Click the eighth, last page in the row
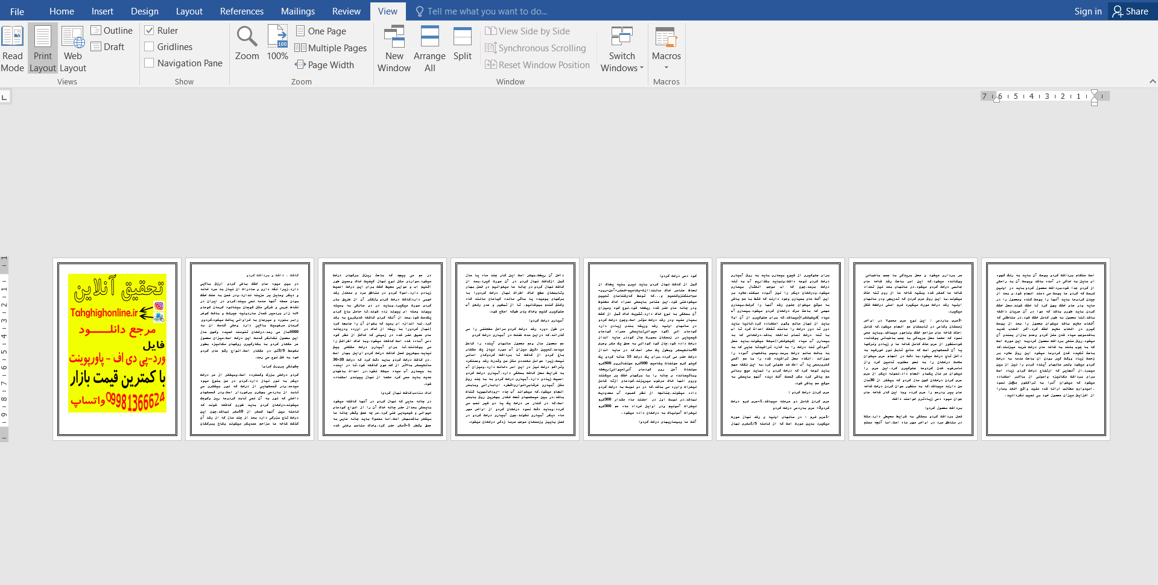 pos(1046,349)
